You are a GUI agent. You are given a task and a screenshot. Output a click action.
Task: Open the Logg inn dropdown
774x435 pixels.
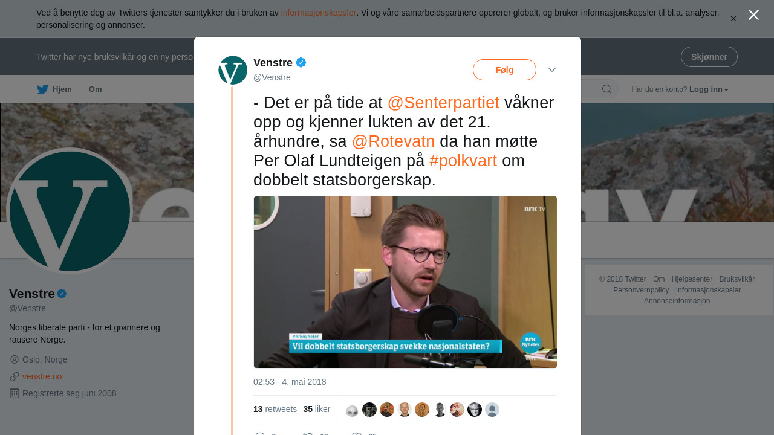pyautogui.click(x=709, y=89)
